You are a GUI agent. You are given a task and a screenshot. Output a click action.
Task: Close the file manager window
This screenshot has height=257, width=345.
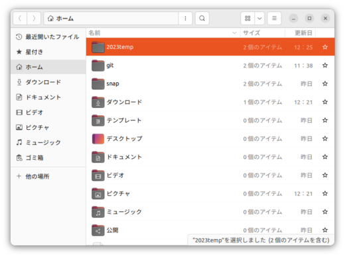coord(325,19)
